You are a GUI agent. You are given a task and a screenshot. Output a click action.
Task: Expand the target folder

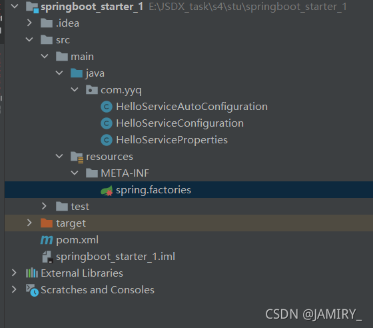(29, 223)
